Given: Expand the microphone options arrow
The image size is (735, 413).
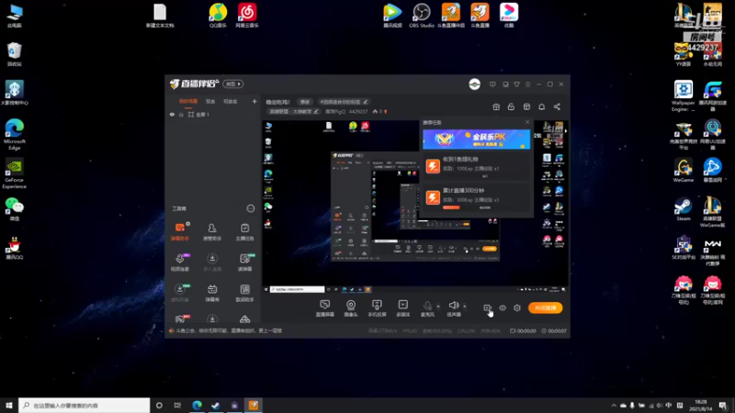Looking at the screenshot, I should click(438, 307).
